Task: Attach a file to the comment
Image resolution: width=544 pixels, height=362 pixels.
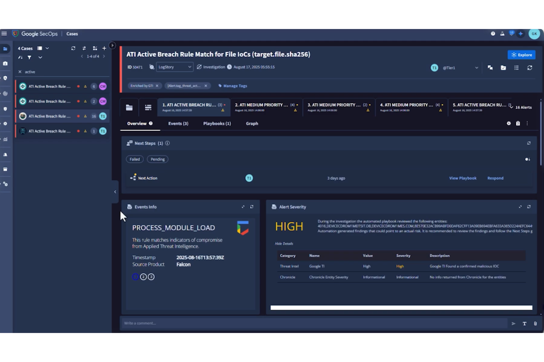Action: [535, 323]
